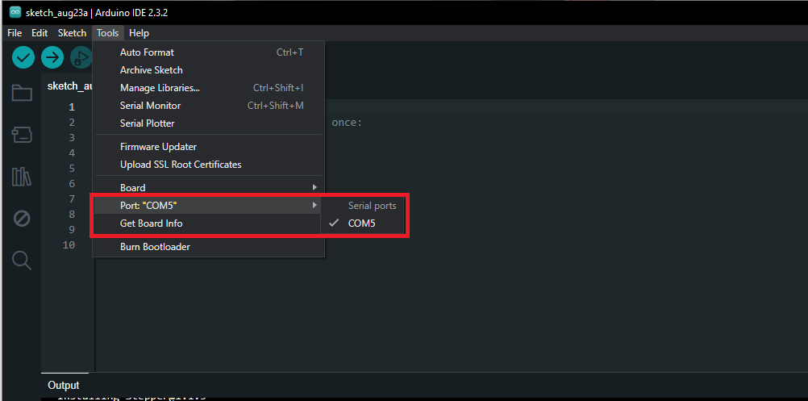808x401 pixels.
Task: Open the Help menu
Action: [140, 33]
